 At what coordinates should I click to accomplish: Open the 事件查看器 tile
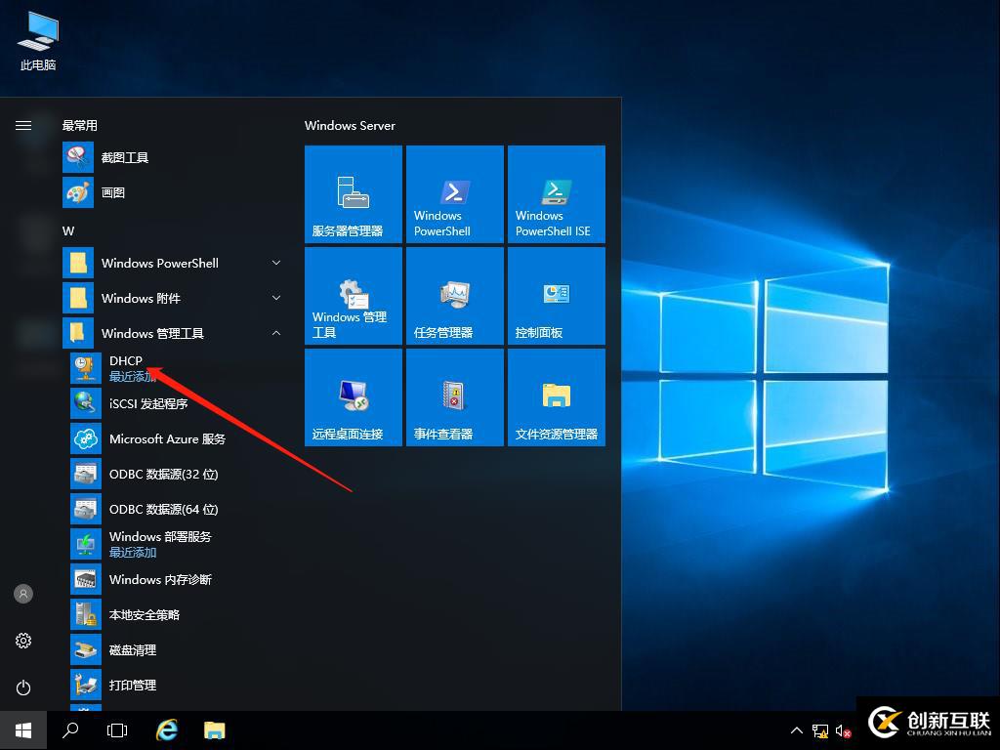click(x=455, y=397)
